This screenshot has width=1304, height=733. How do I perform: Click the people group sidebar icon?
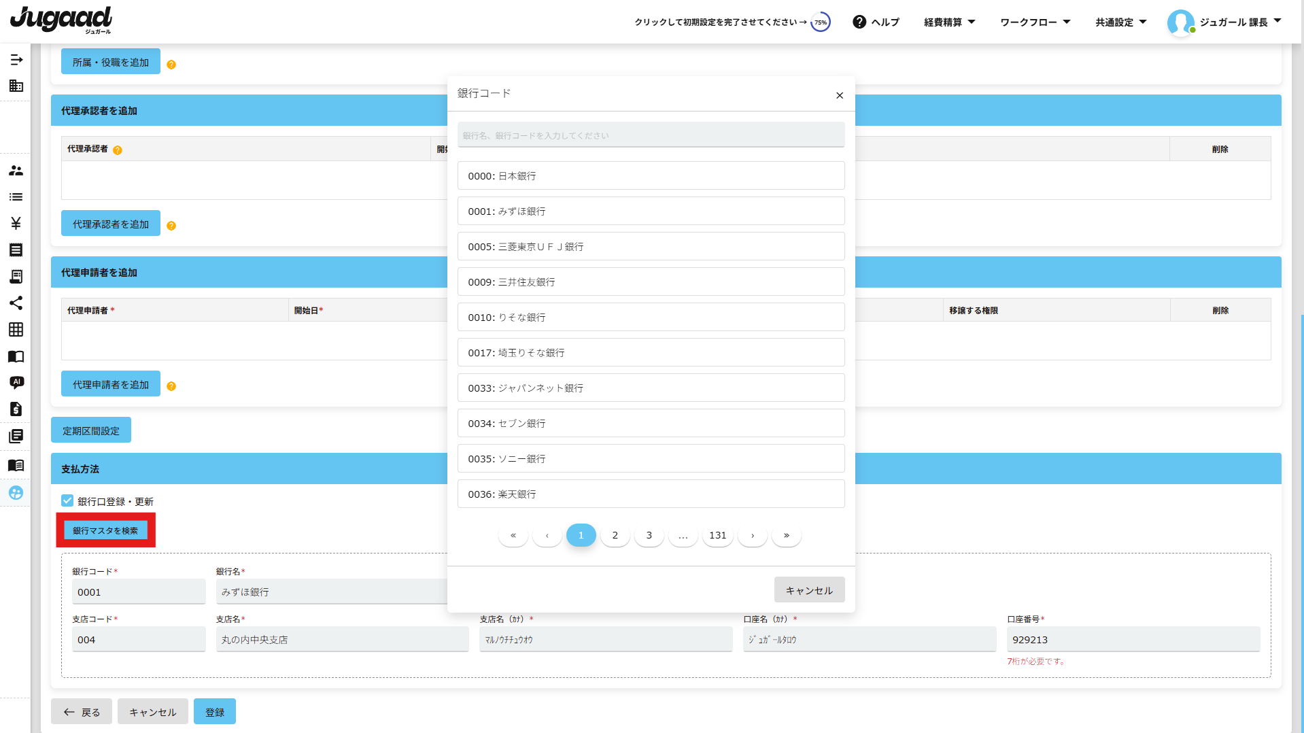pyautogui.click(x=16, y=171)
